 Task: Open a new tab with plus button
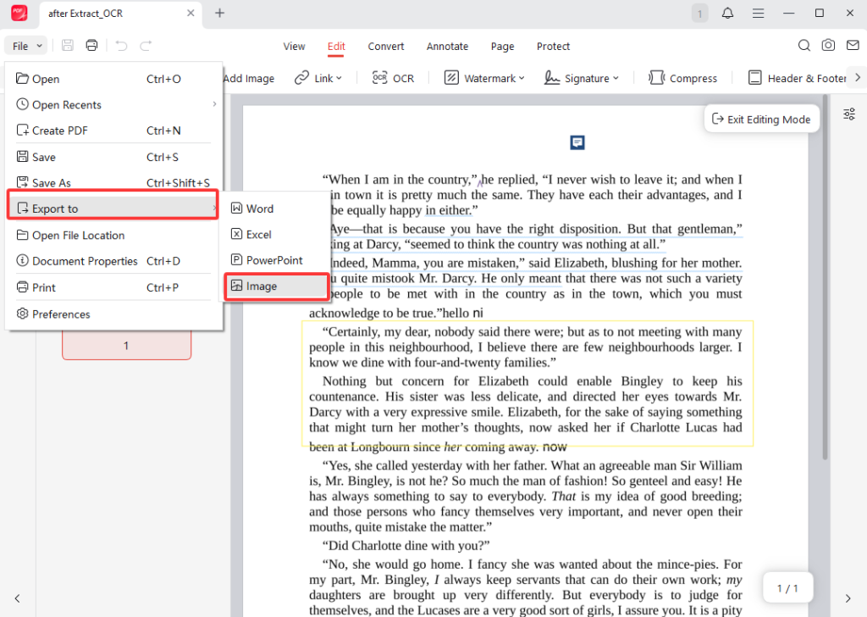[219, 13]
